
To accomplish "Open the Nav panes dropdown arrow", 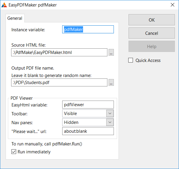I will 110,122.
